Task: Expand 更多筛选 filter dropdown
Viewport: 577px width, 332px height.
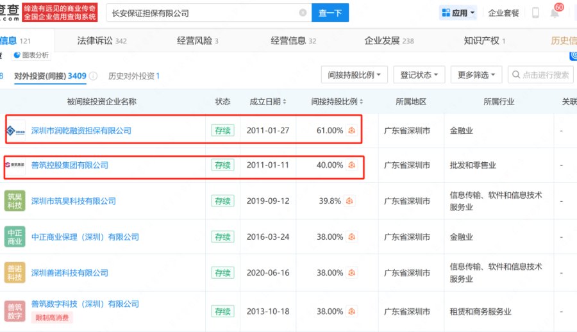Action: click(476, 75)
